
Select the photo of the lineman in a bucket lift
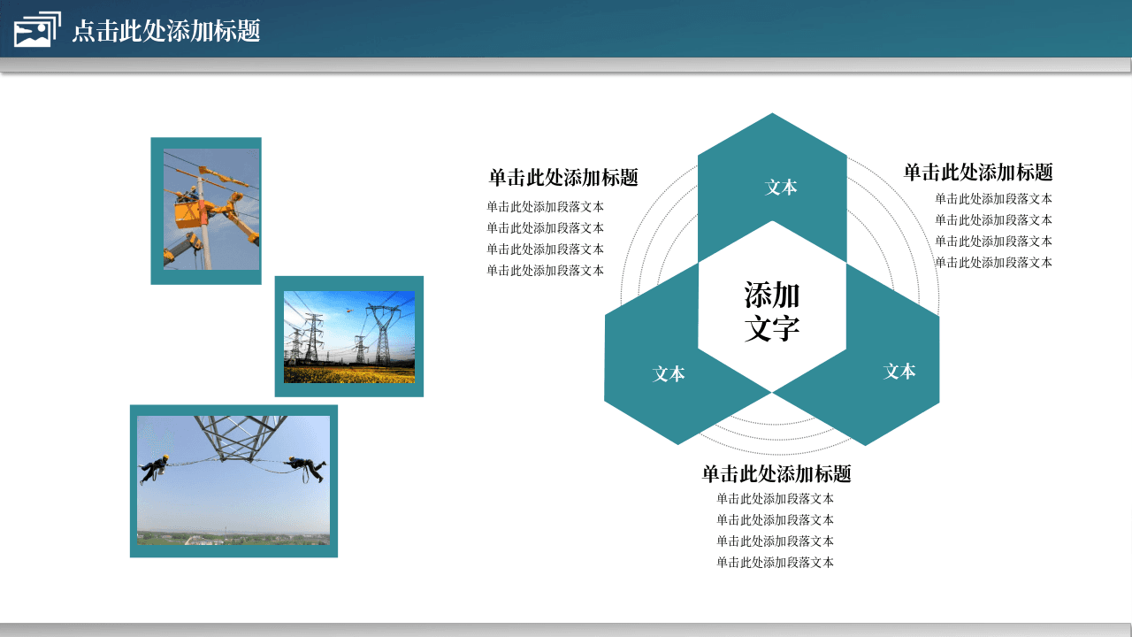click(211, 209)
